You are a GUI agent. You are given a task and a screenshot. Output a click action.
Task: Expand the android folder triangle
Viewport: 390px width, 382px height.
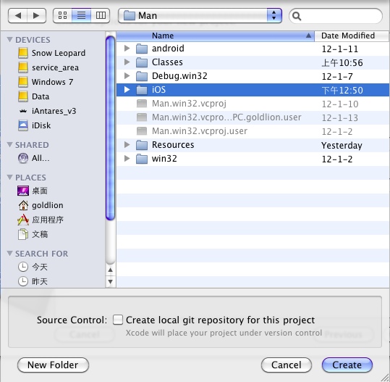click(127, 49)
